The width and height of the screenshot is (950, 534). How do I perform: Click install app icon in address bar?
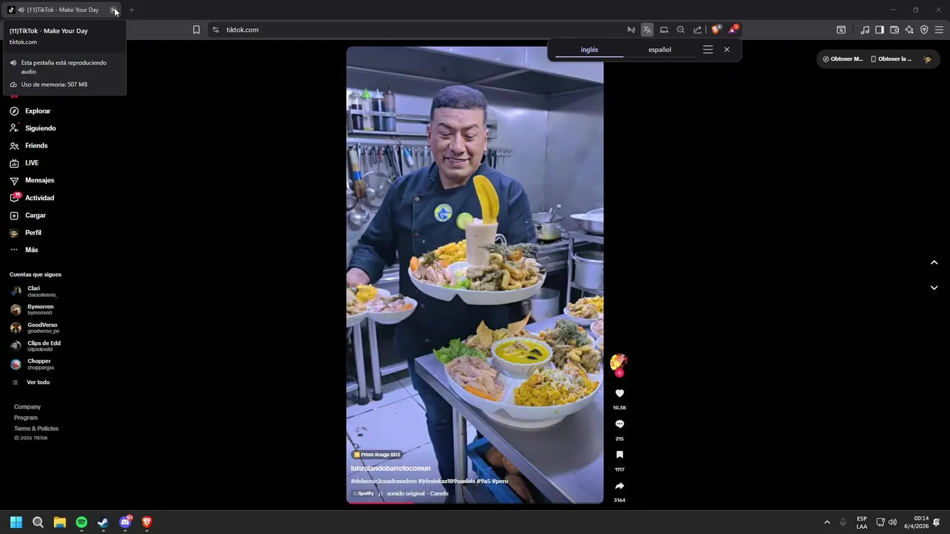click(x=664, y=30)
